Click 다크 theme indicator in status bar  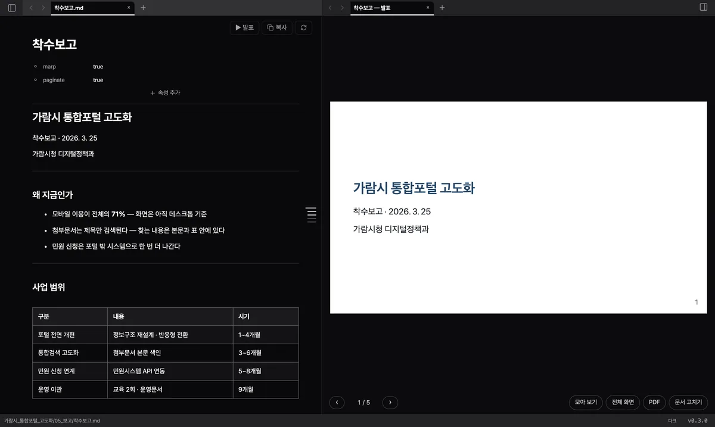(672, 420)
